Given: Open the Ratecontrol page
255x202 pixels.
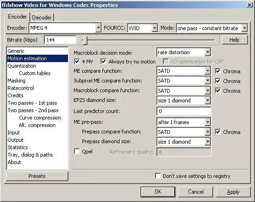Looking at the screenshot, I should [x=37, y=88].
